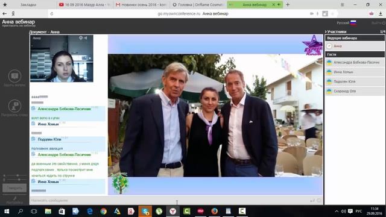Click the 'Ask a question' round icon in sidebar
The height and width of the screenshot is (217, 386).
[14, 76]
